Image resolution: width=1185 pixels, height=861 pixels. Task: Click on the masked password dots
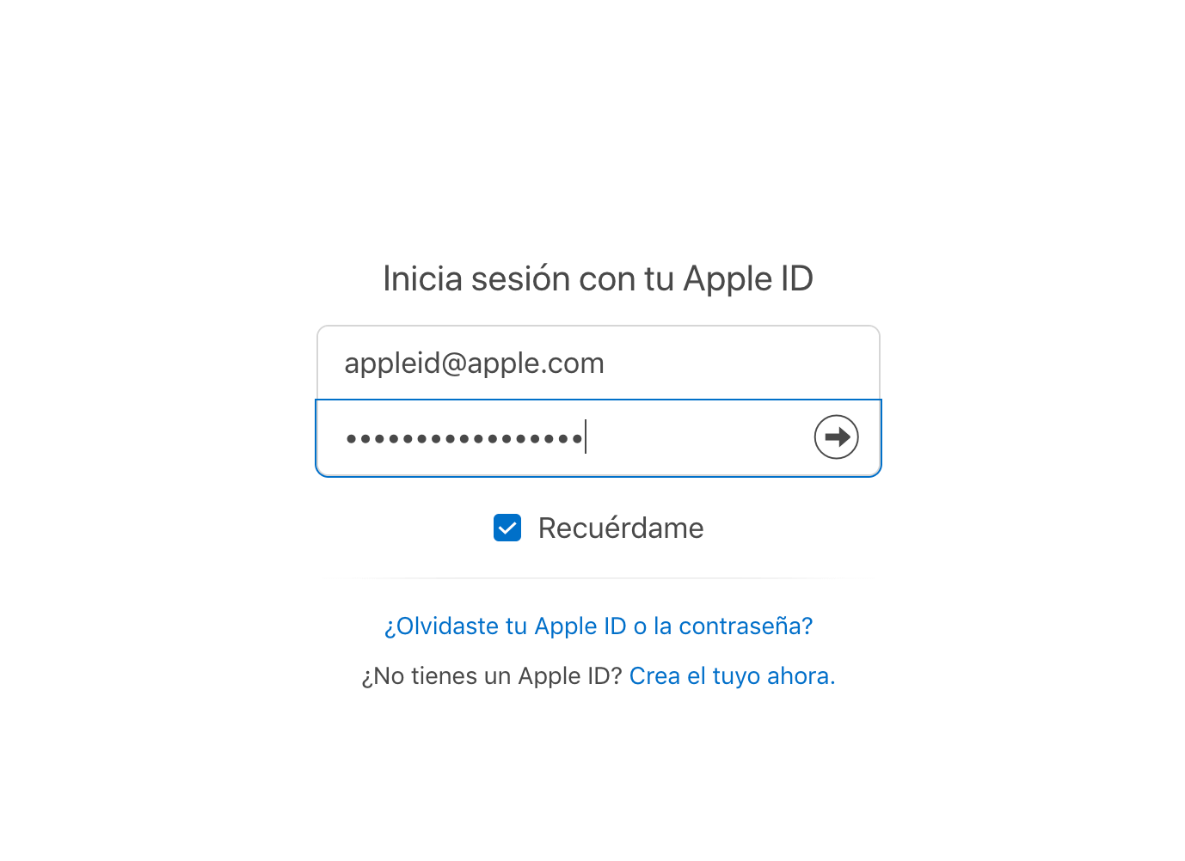pos(464,439)
